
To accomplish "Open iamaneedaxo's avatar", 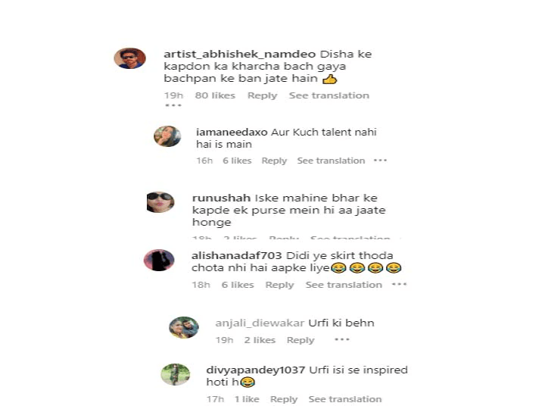I will point(167,136).
